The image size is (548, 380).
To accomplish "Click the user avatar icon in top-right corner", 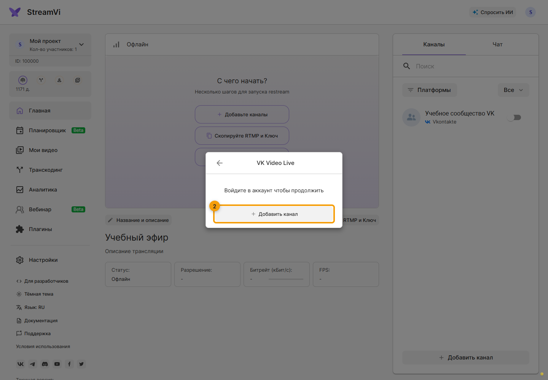I will coord(530,12).
